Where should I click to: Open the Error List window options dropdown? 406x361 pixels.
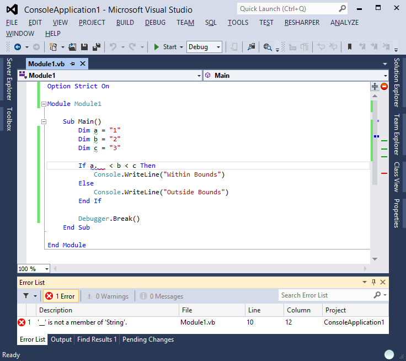pyautogui.click(x=365, y=282)
